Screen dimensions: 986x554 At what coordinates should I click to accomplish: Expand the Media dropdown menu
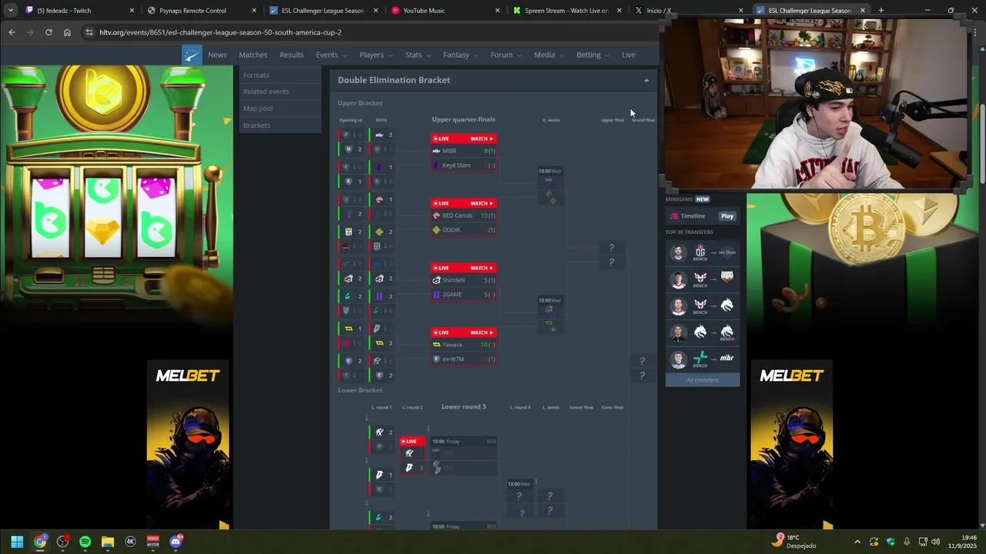pos(548,55)
